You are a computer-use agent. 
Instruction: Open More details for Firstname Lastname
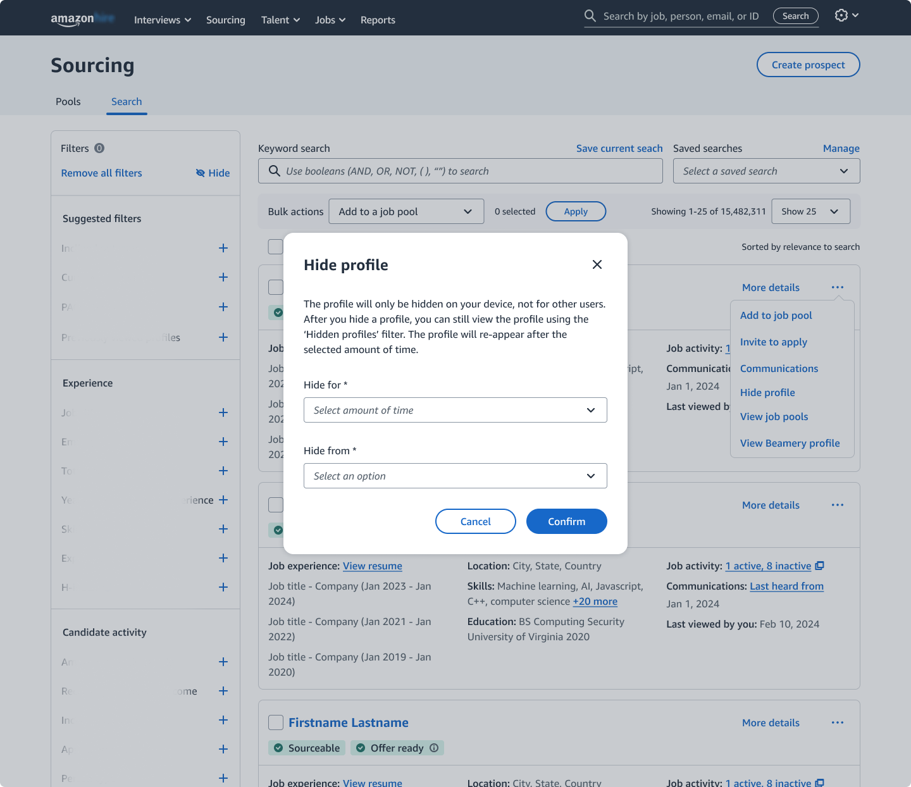(771, 722)
